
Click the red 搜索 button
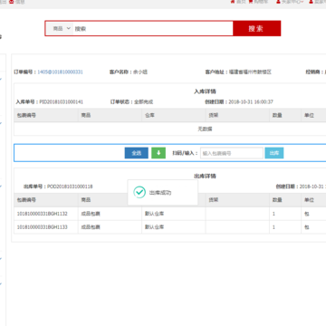[256, 29]
